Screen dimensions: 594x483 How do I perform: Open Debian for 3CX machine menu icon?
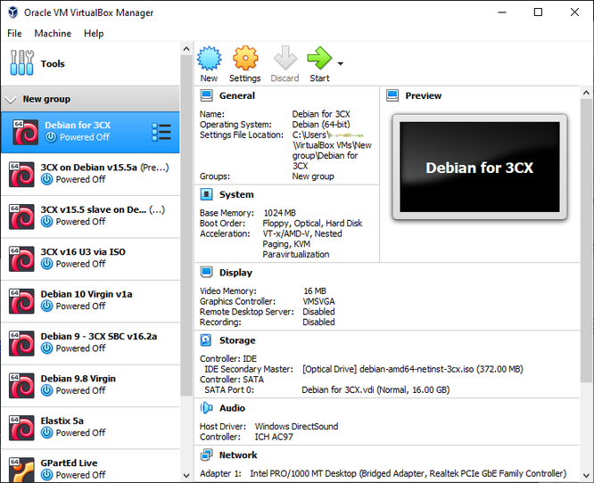click(x=161, y=132)
